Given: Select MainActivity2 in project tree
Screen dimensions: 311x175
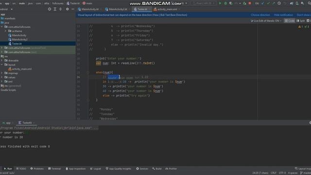Looking at the screenshot, I should click(x=19, y=39).
